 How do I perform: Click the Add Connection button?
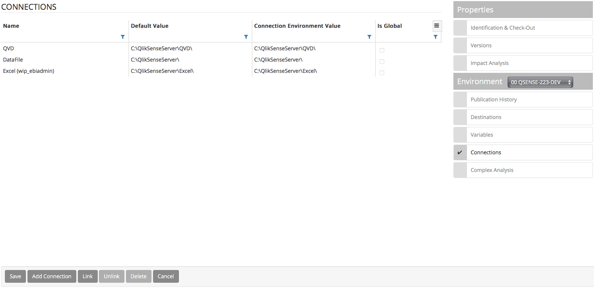pyautogui.click(x=52, y=276)
